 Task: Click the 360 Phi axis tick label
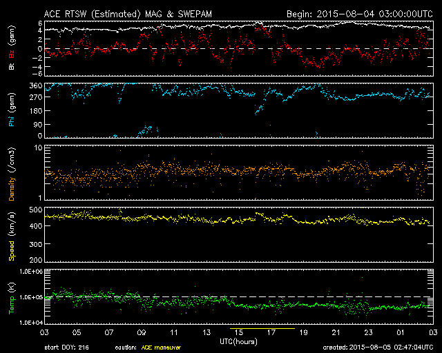[35, 86]
